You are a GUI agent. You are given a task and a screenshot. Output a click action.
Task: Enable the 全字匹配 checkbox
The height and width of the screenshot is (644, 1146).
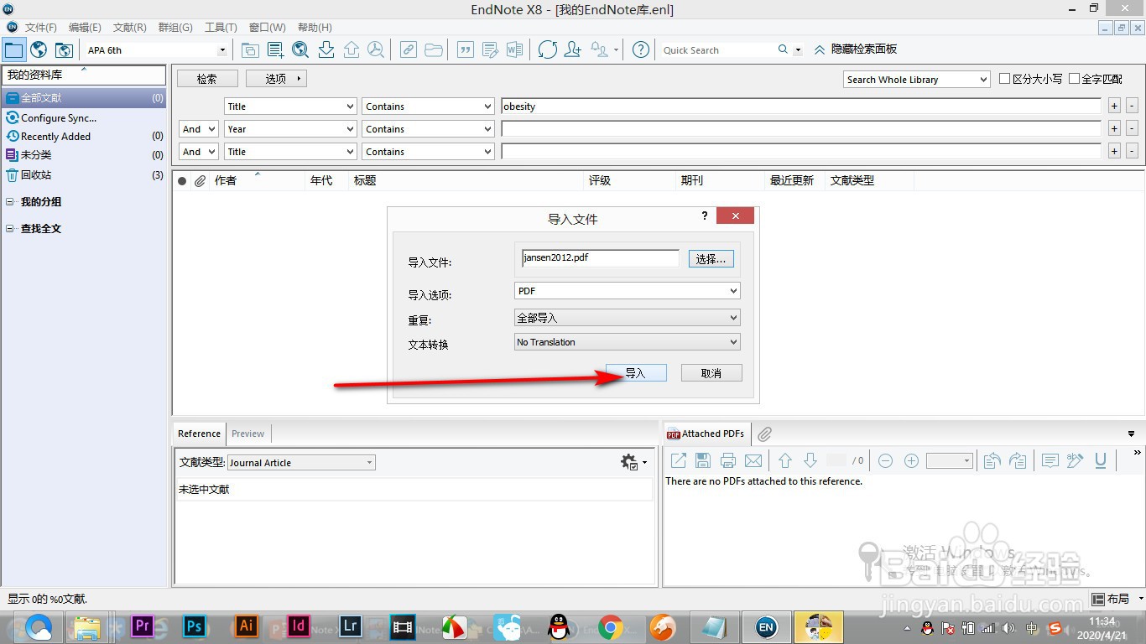[x=1074, y=79]
